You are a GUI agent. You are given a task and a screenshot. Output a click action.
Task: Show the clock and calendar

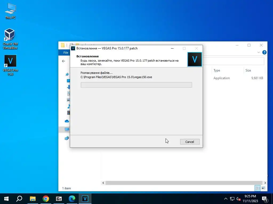(250, 199)
